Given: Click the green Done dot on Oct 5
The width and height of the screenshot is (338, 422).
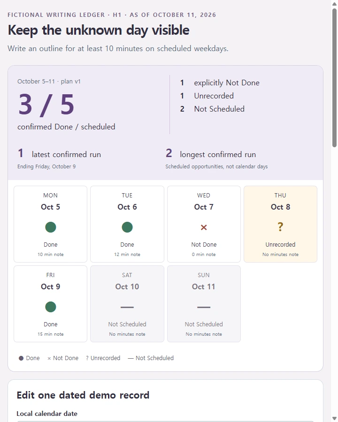Looking at the screenshot, I should pyautogui.click(x=50, y=227).
